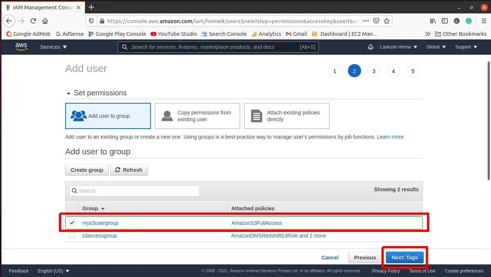This screenshot has width=491, height=277.
Task: Go to step 3 of wizard
Action: [x=374, y=71]
